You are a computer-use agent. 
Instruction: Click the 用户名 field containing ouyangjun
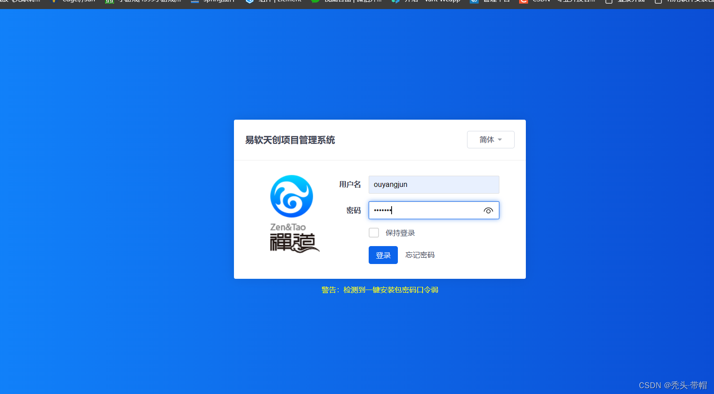[434, 185]
